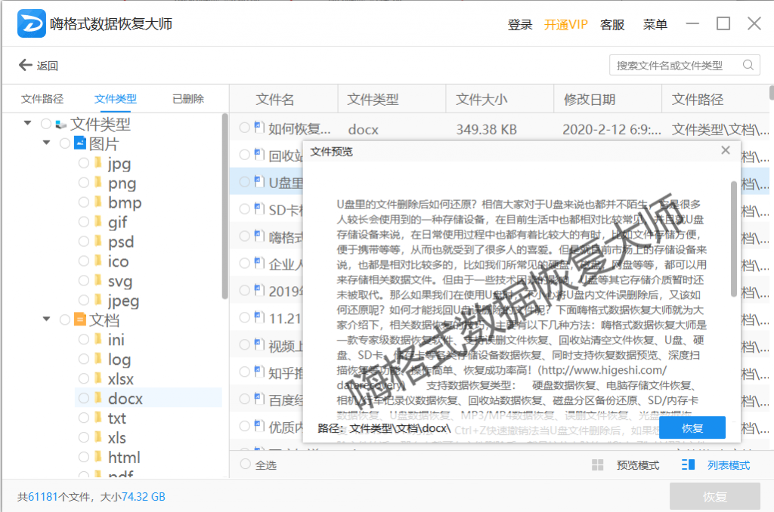Click the 图片 category icon
The width and height of the screenshot is (774, 512).
click(x=80, y=143)
